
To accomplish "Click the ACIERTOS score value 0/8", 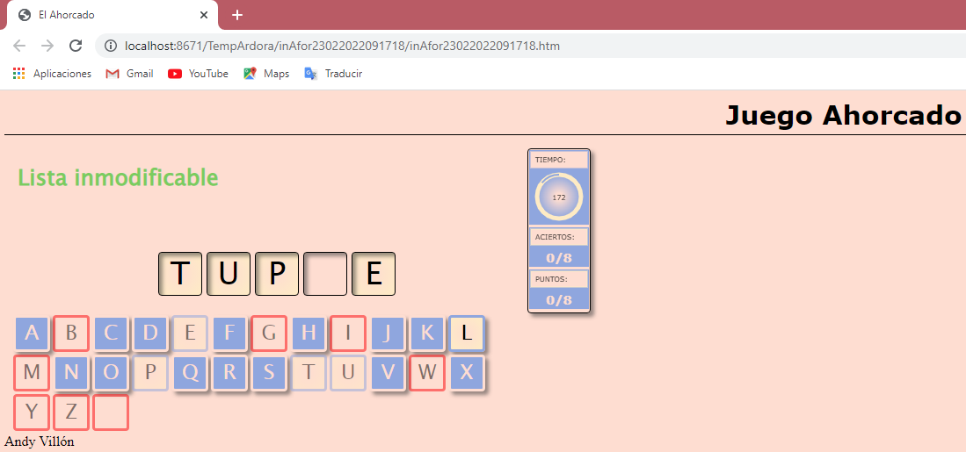I will (x=559, y=258).
